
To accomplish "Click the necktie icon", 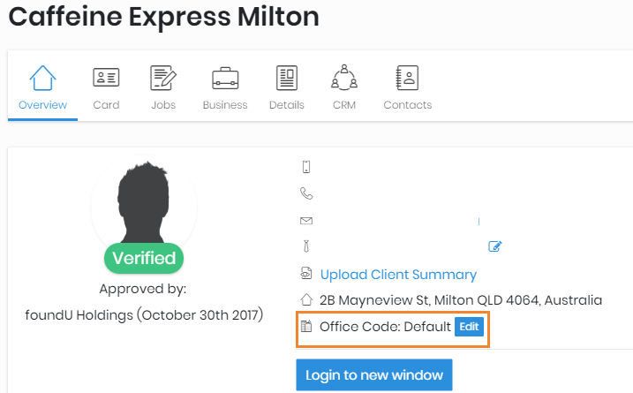I will (306, 246).
